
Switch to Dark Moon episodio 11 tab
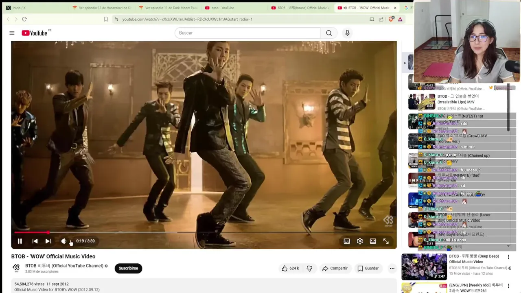pos(168,8)
